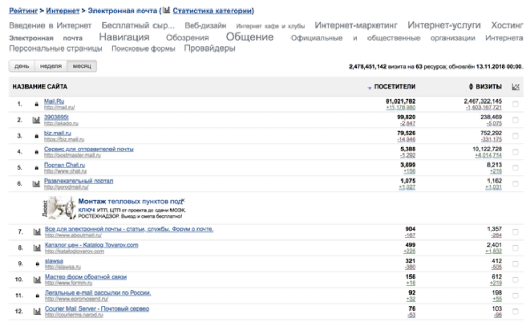Open the Персональные страницы category
The image size is (531, 326).
[x=56, y=48]
